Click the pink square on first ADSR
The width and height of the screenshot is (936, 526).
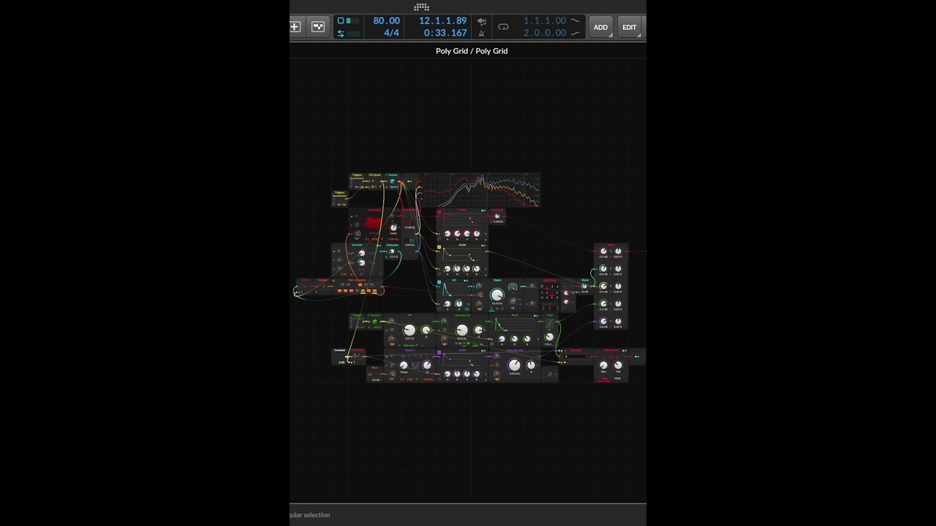(439, 212)
